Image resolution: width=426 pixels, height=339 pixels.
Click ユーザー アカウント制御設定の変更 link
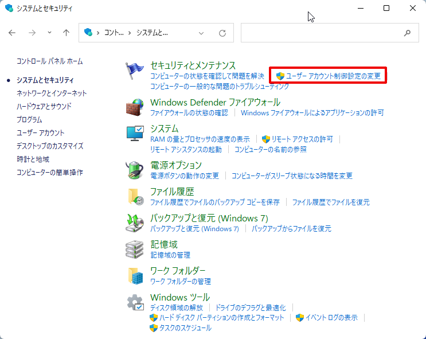[333, 76]
